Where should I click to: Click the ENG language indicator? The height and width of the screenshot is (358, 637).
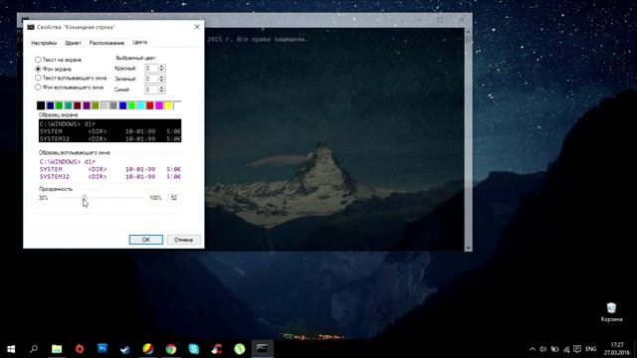591,349
